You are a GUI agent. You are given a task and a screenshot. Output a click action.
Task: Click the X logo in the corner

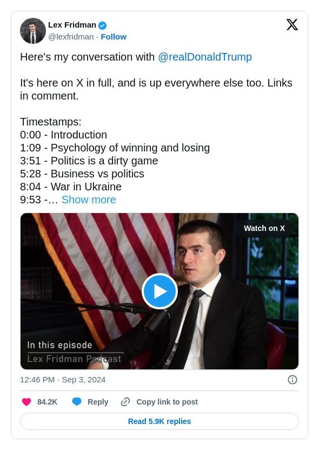pyautogui.click(x=293, y=25)
